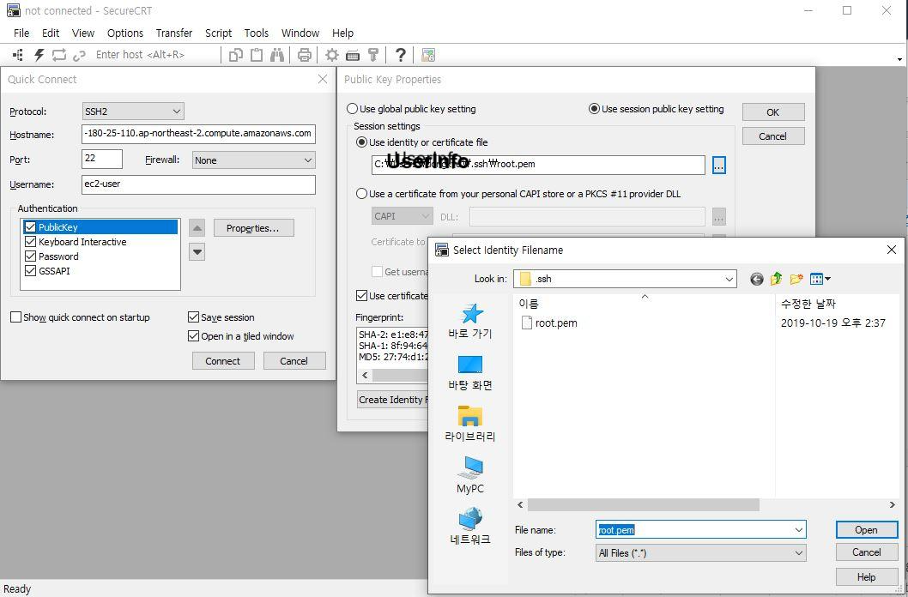
Task: Click Properties button in Quick Connect
Action: pyautogui.click(x=254, y=228)
